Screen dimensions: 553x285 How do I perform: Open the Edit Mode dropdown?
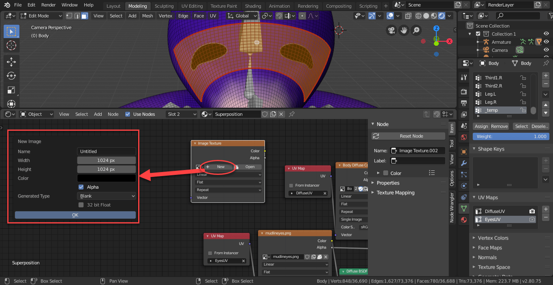click(x=41, y=16)
